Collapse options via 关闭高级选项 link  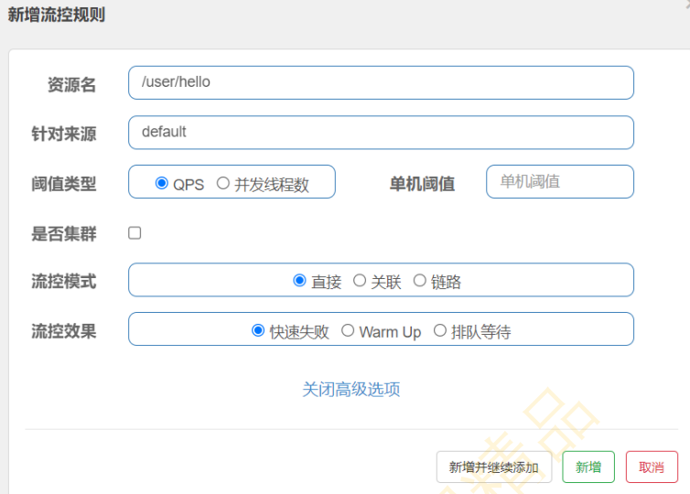click(x=351, y=389)
